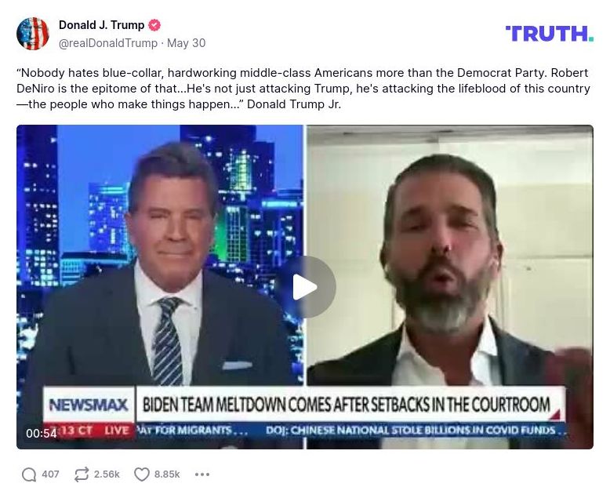Viewport: 610px width, 498px height.
Task: Click the right half of video thumbnail
Action: point(450,287)
